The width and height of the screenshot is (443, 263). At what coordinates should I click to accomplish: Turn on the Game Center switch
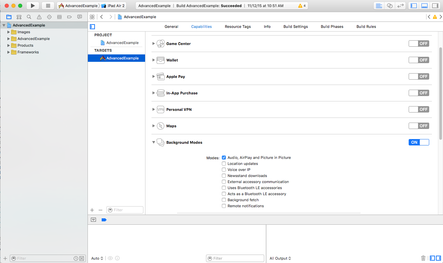pos(419,44)
